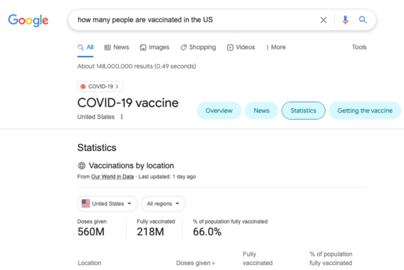The height and width of the screenshot is (270, 404).
Task: Open the three-dot menu beside United States
Action: 122,117
